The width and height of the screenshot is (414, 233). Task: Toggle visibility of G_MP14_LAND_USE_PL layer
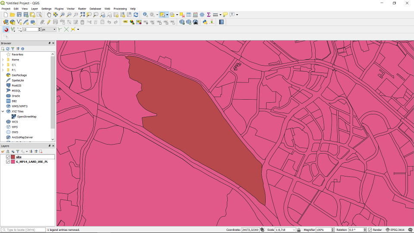click(8, 162)
